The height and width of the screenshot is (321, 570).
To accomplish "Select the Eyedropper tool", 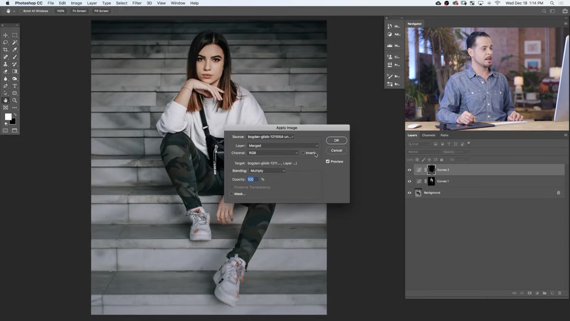I will 15,49.
